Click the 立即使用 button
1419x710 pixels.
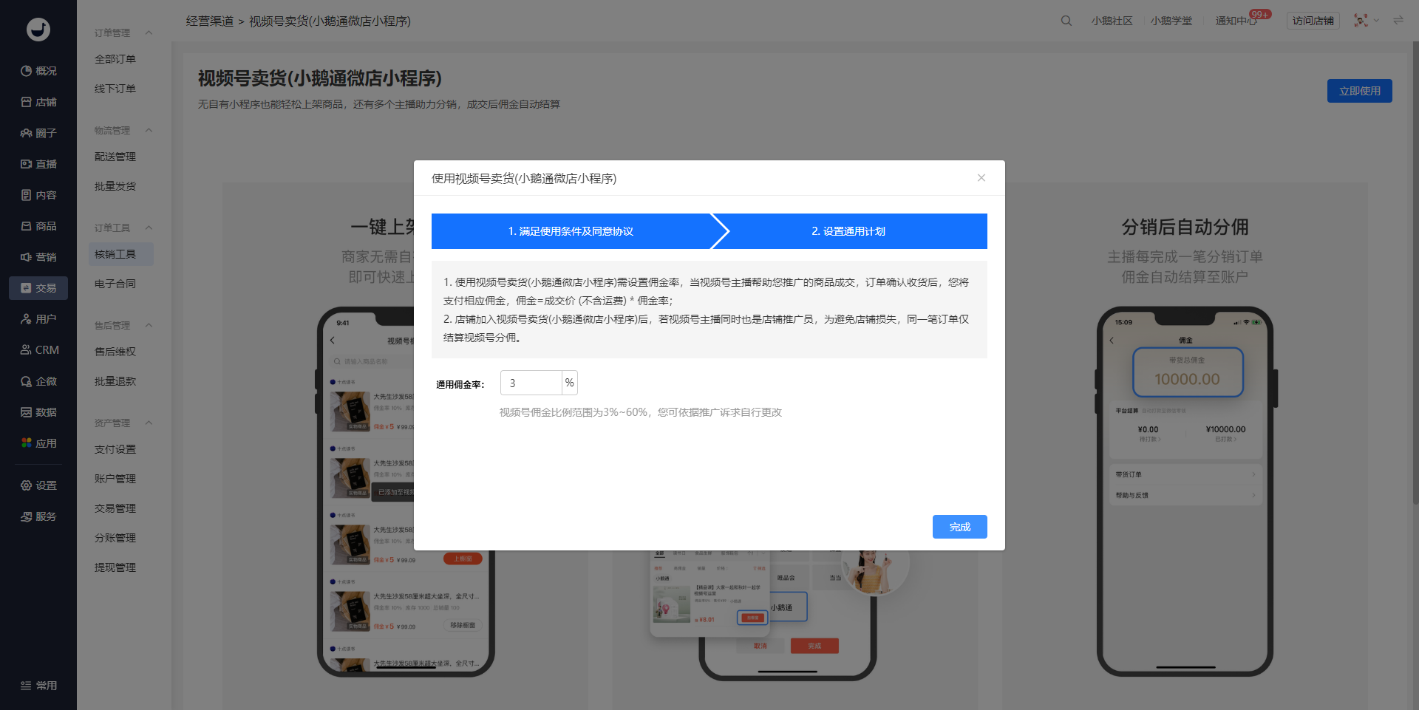pyautogui.click(x=1359, y=91)
